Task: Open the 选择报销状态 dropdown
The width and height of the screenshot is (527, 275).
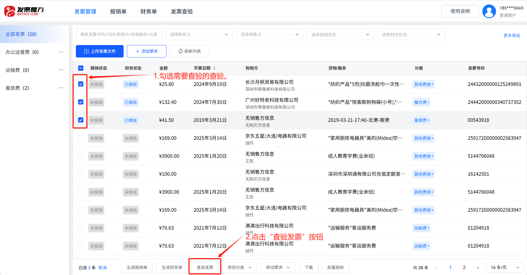Action: click(x=340, y=35)
